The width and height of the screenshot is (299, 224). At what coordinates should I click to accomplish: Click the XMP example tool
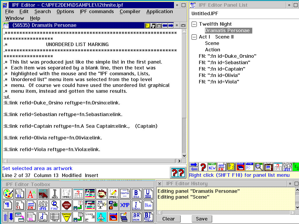click(125, 205)
